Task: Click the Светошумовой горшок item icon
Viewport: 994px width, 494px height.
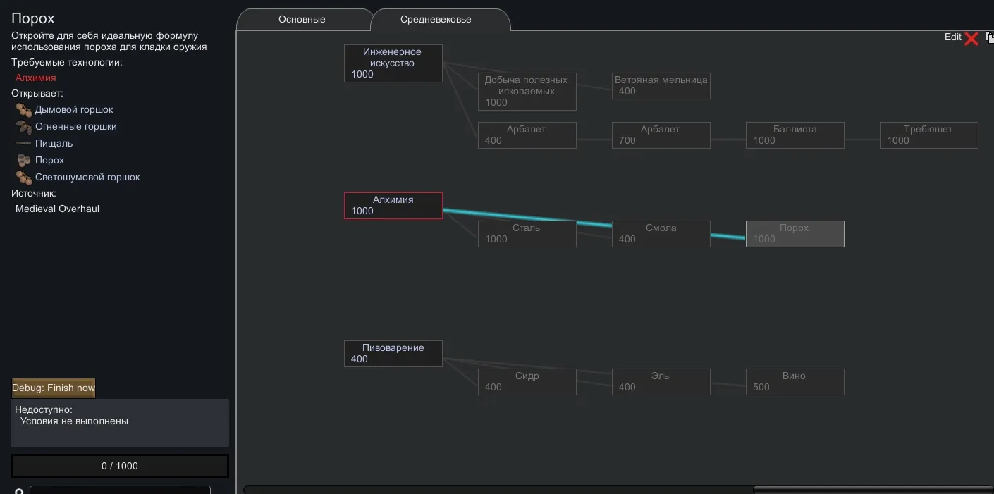Action: tap(24, 178)
